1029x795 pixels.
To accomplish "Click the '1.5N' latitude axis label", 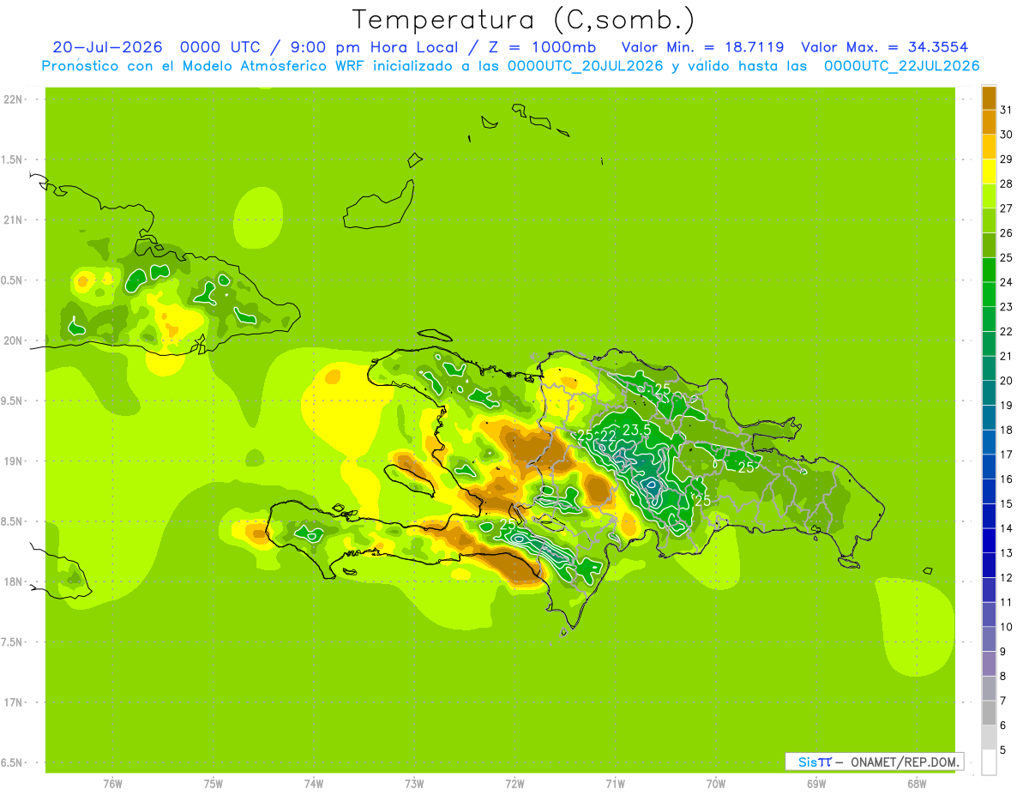I will [12, 160].
